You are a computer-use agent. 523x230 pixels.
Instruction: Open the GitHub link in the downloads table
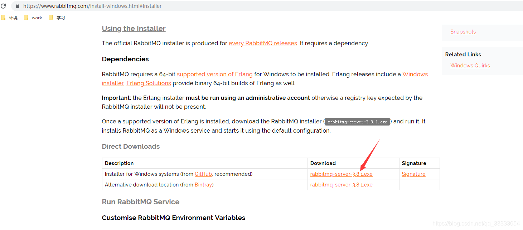[203, 174]
